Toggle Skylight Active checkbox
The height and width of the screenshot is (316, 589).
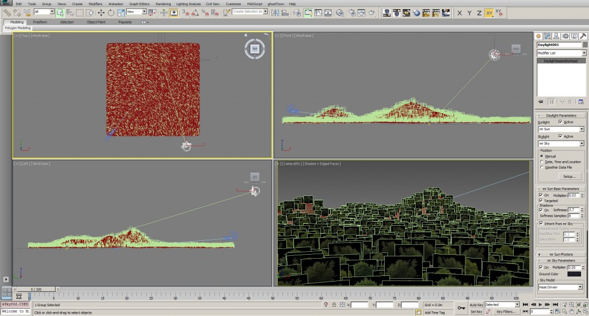click(x=560, y=136)
